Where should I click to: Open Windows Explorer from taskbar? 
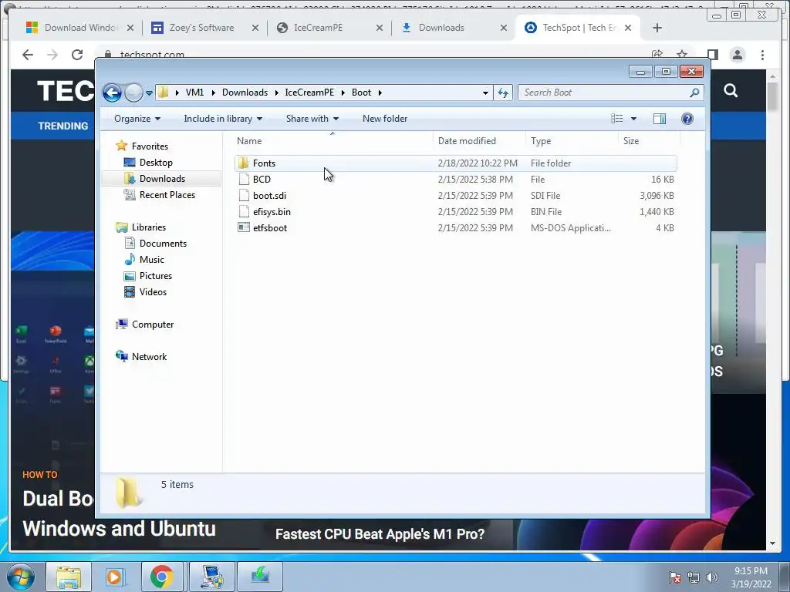pos(69,577)
